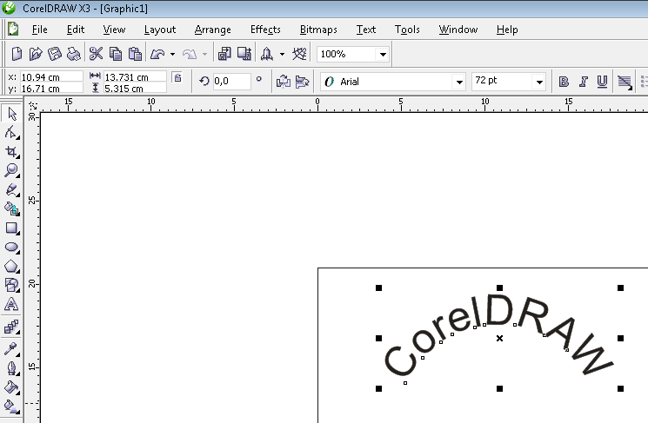Open the Redo history dropdown arrow
This screenshot has height=423, width=648.
[204, 54]
